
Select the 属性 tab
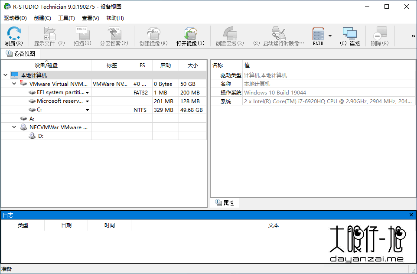[x=225, y=203]
